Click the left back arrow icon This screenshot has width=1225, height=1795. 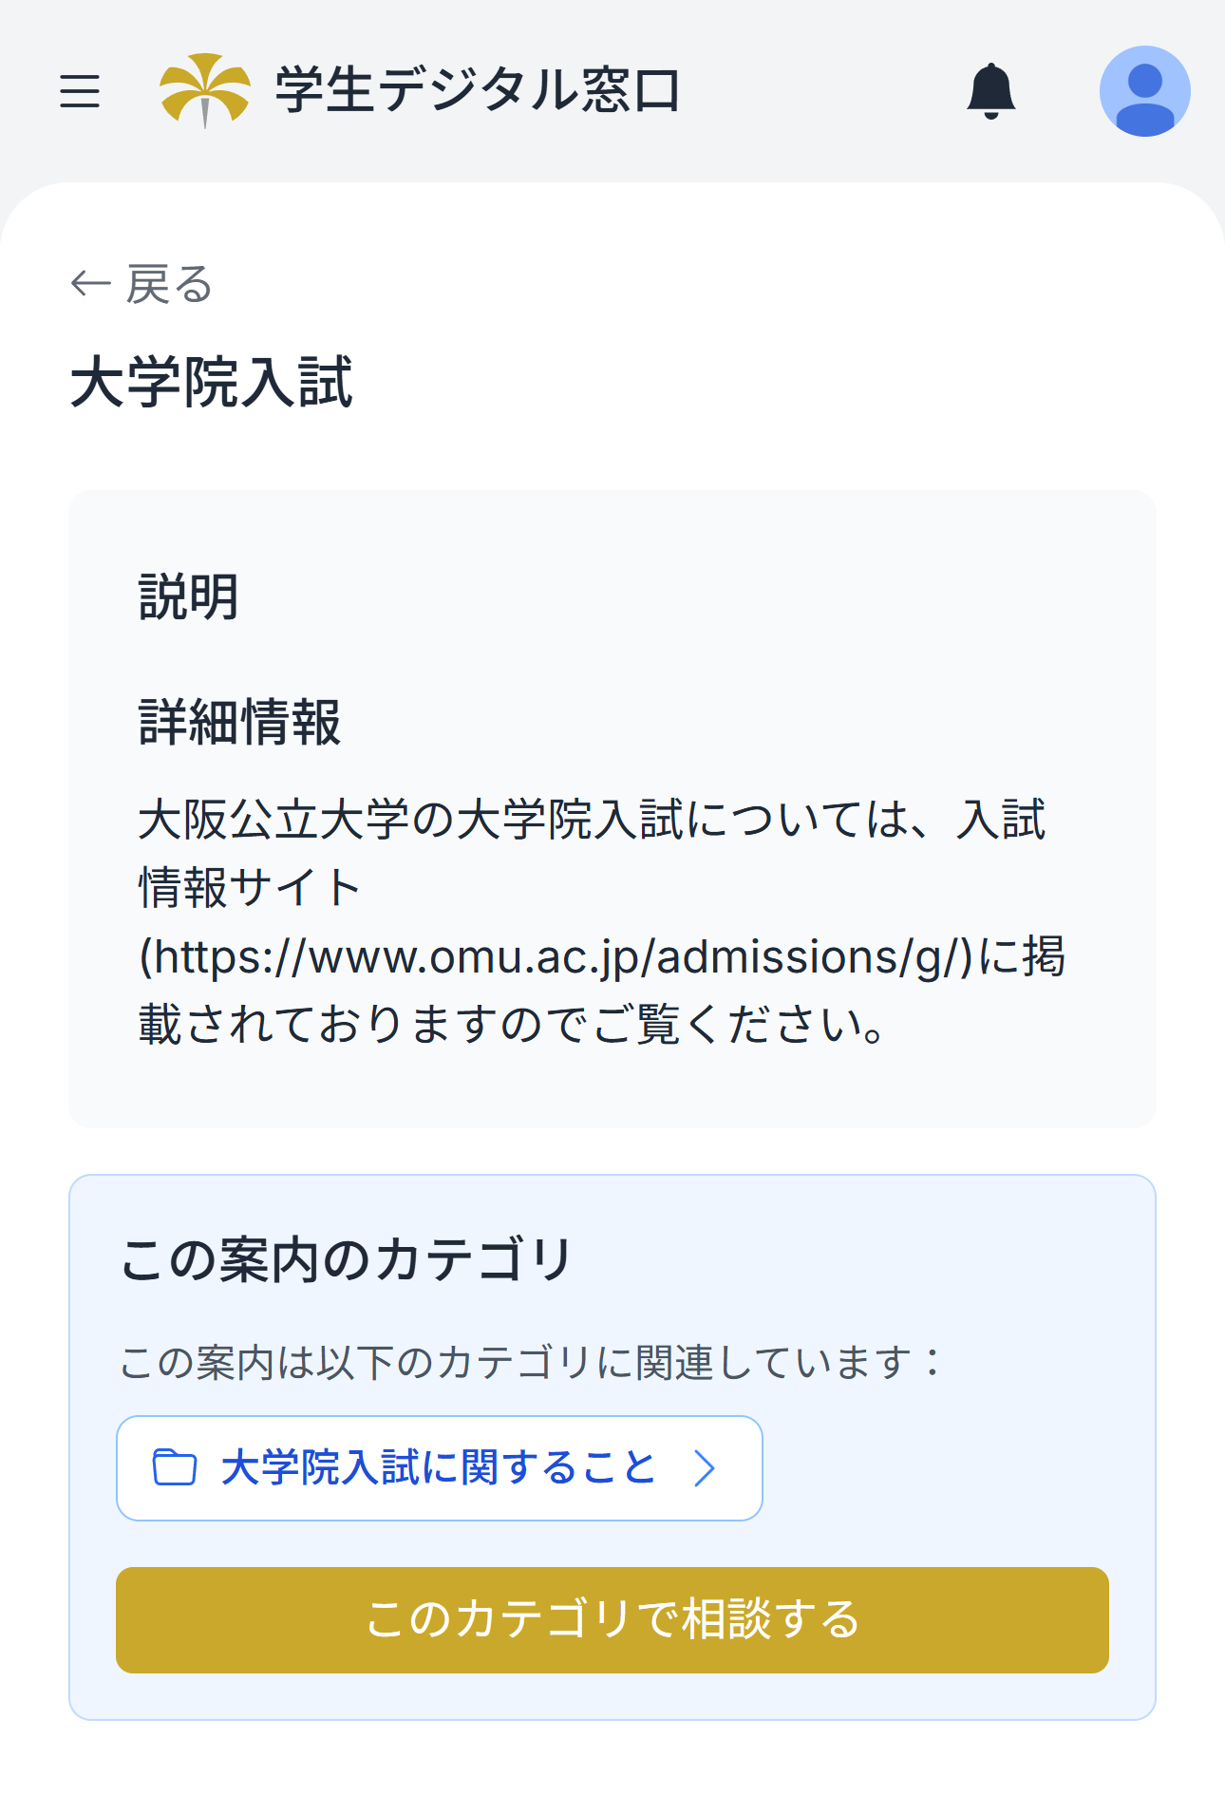91,283
